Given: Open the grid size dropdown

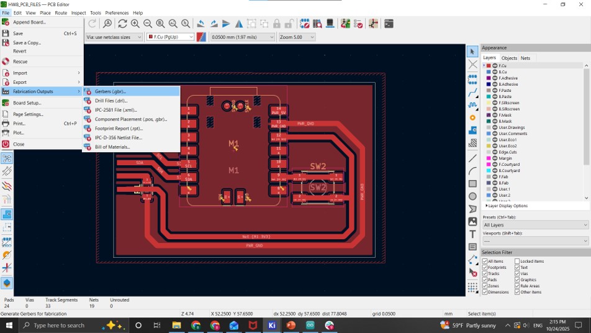Looking at the screenshot, I should coord(242,37).
